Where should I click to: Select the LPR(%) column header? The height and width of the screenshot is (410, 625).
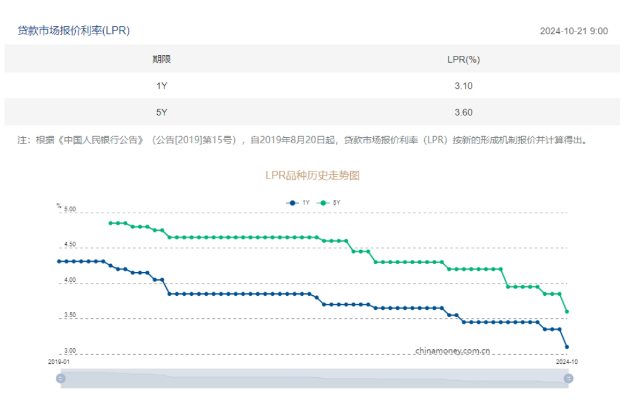(464, 60)
